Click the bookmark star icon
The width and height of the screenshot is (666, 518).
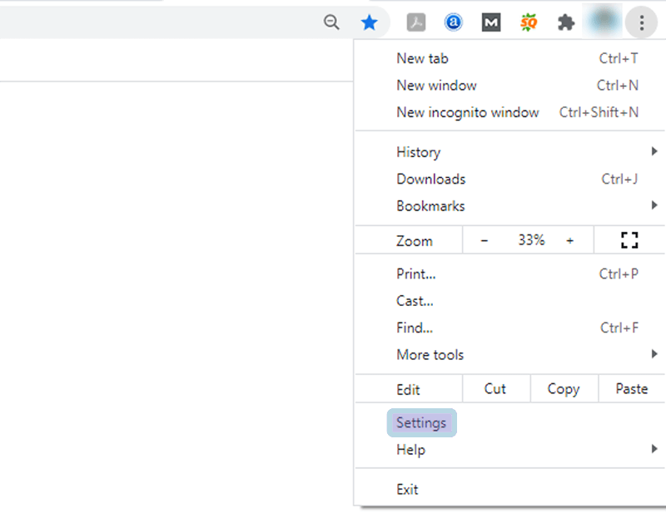coord(370,22)
